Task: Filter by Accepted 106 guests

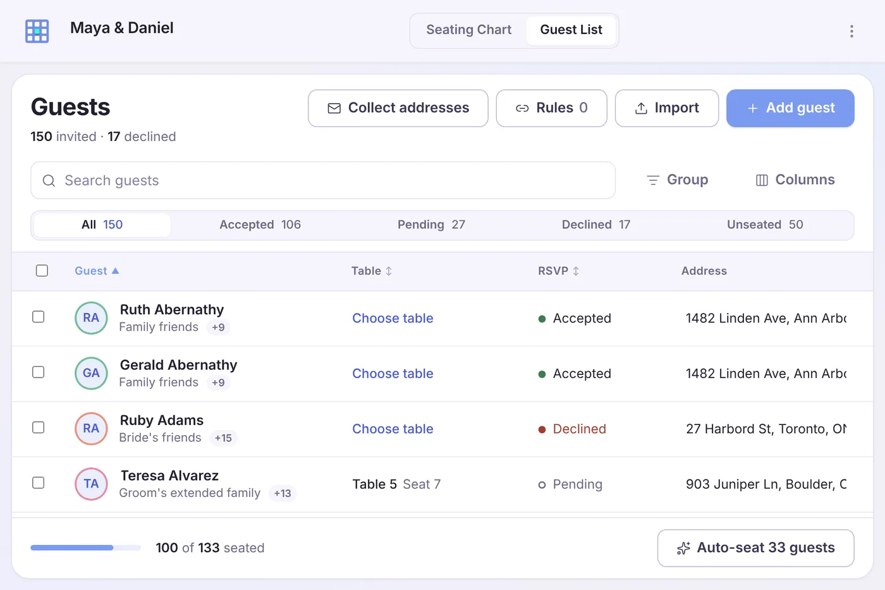Action: click(x=260, y=225)
